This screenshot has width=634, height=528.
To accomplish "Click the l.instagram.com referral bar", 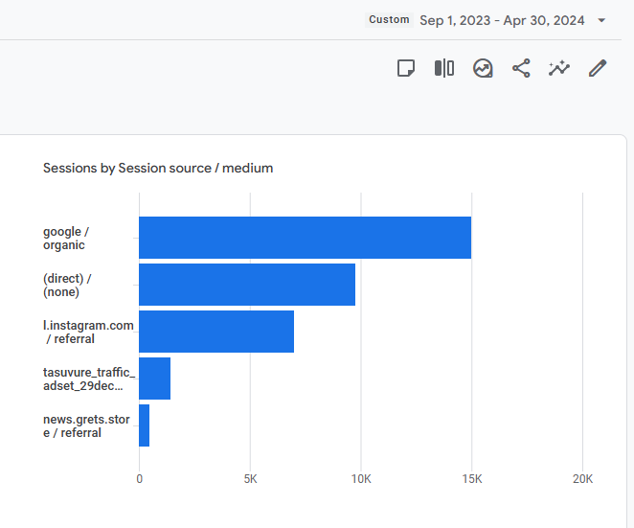I will pos(216,332).
